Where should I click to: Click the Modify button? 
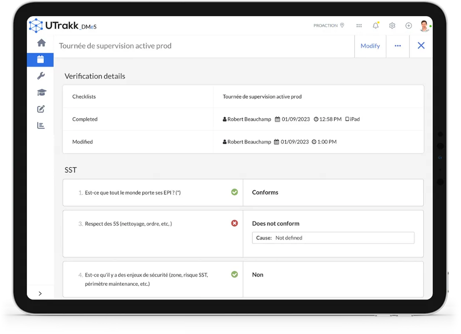tap(370, 46)
